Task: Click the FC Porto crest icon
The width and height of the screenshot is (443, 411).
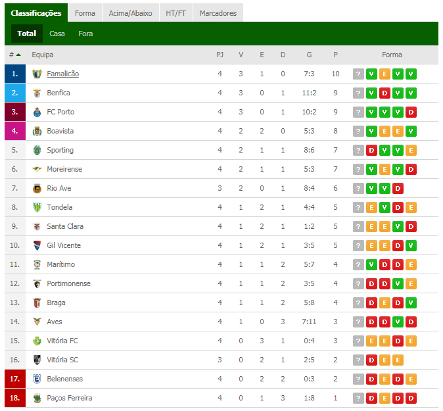Action: coord(37,112)
